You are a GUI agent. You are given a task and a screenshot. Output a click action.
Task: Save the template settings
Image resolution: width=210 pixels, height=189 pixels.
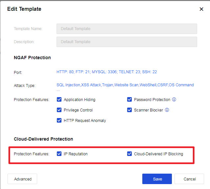(x=157, y=179)
